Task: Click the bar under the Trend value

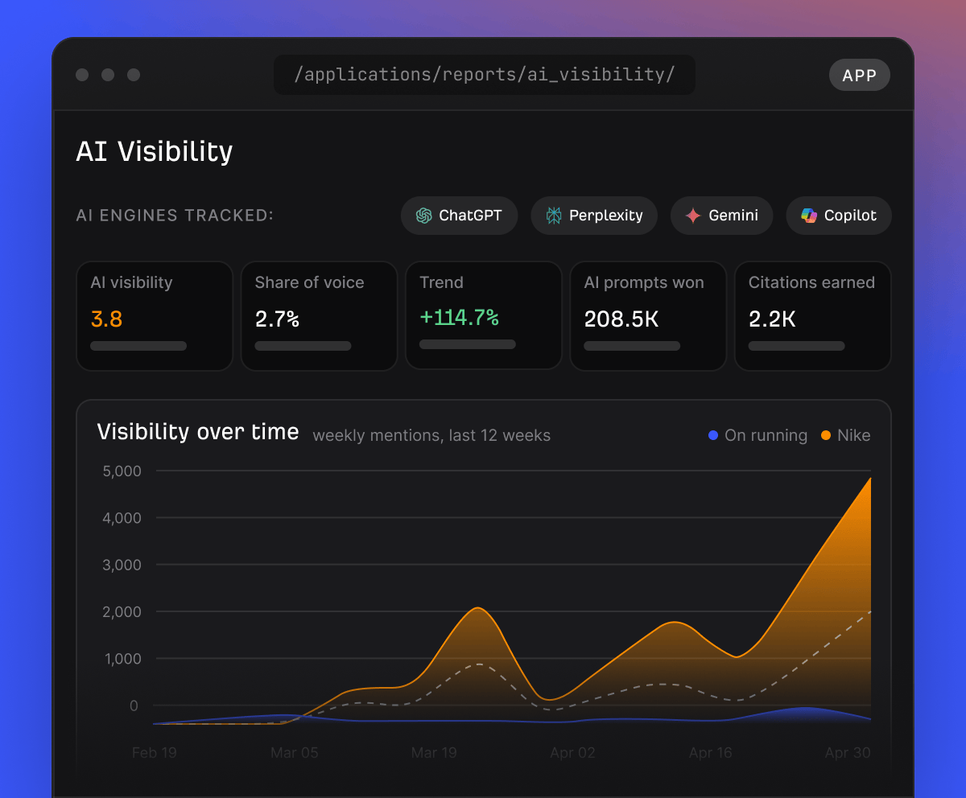Action: pyautogui.click(x=468, y=344)
